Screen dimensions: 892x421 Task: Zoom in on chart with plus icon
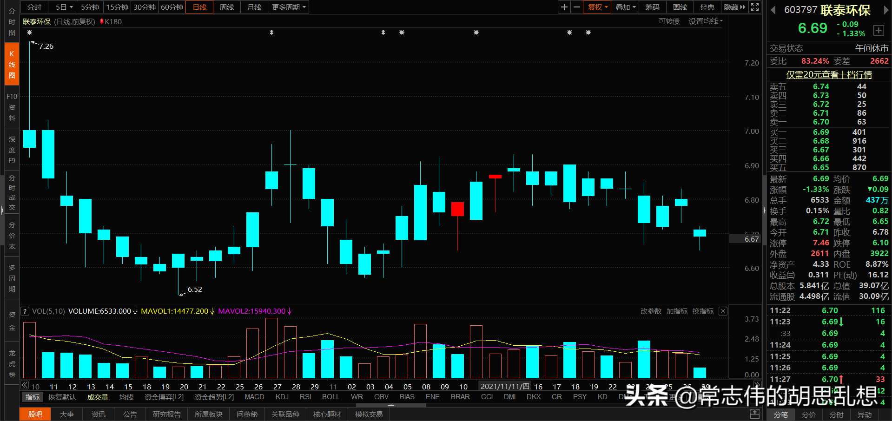564,7
